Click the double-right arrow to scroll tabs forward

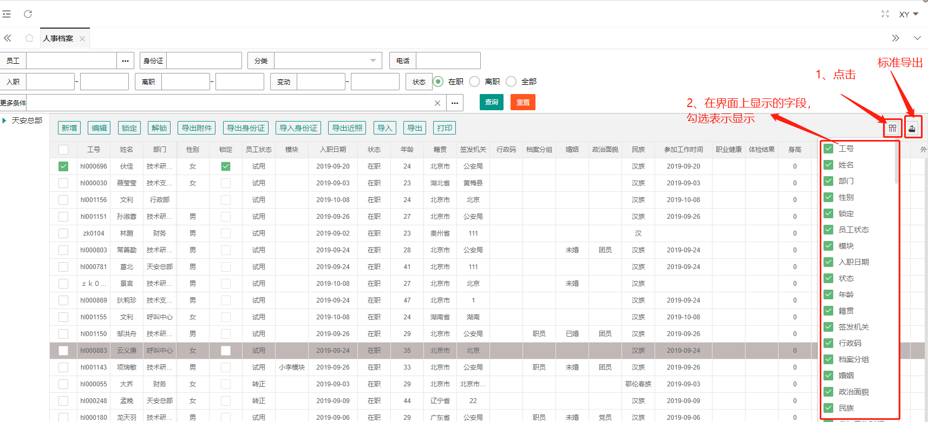pos(896,38)
